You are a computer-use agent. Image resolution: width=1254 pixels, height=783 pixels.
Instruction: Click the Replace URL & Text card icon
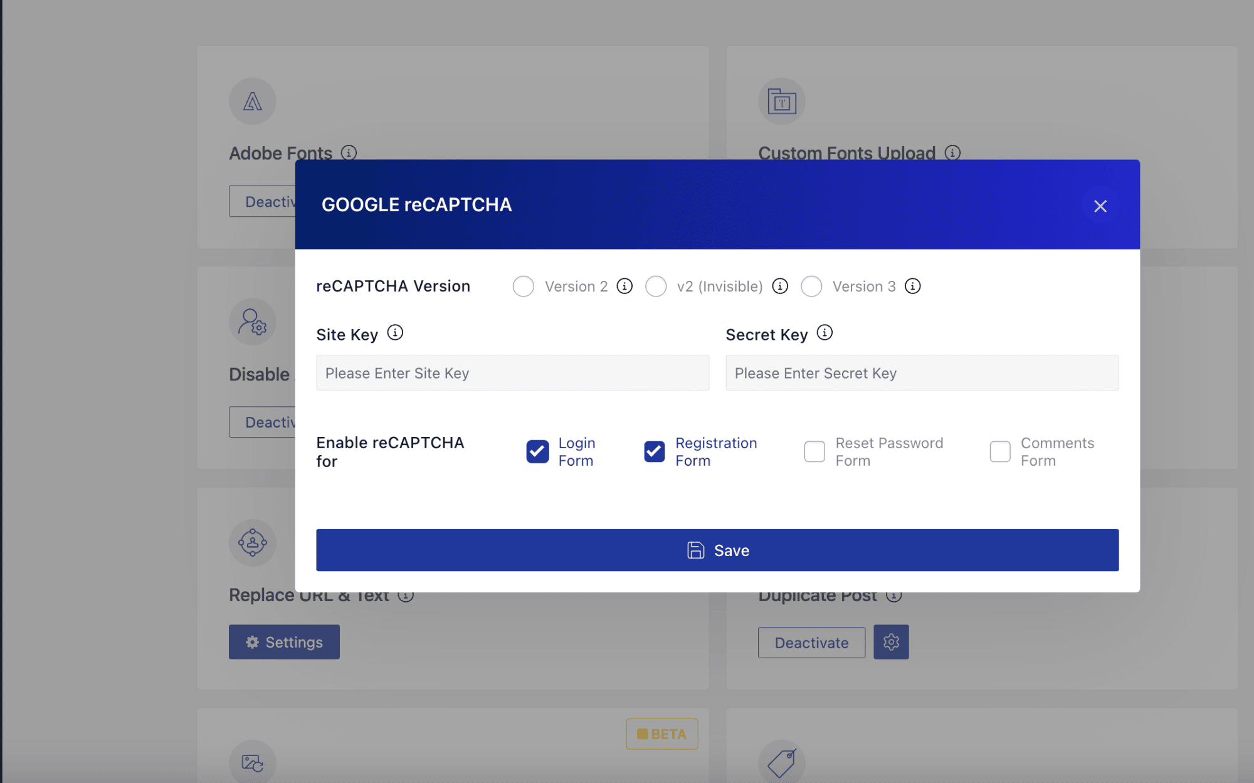pyautogui.click(x=252, y=542)
